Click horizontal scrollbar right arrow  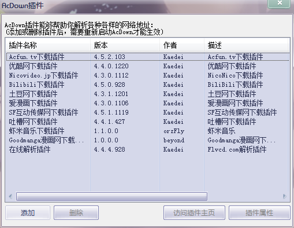(x=285, y=196)
